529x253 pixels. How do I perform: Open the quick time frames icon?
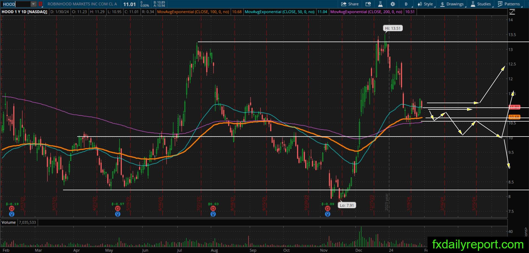368,4
